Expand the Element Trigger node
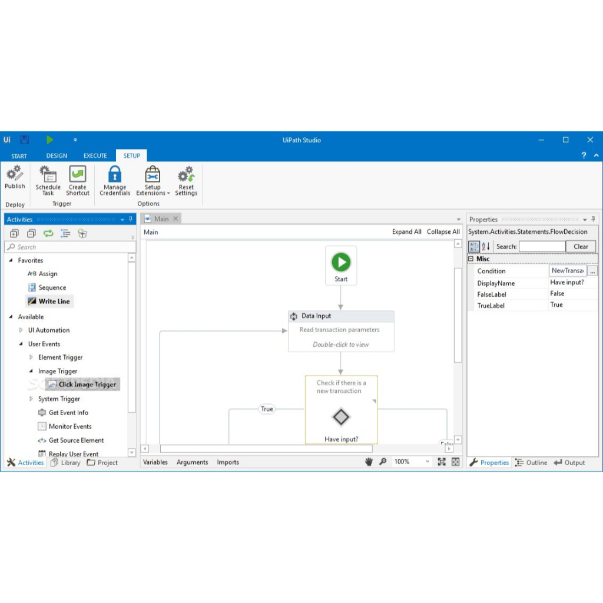The width and height of the screenshot is (603, 603). 31,357
